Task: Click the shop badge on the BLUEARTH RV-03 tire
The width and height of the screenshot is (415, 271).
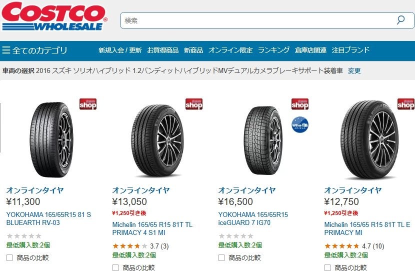Action: [87, 104]
